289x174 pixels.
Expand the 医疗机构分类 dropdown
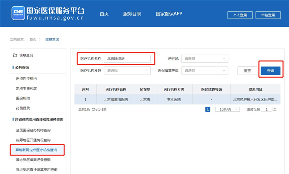pyautogui.click(x=127, y=71)
